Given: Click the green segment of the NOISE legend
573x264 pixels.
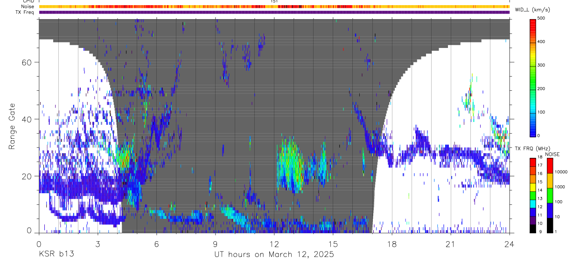Looking at the screenshot, I should 550,195.
